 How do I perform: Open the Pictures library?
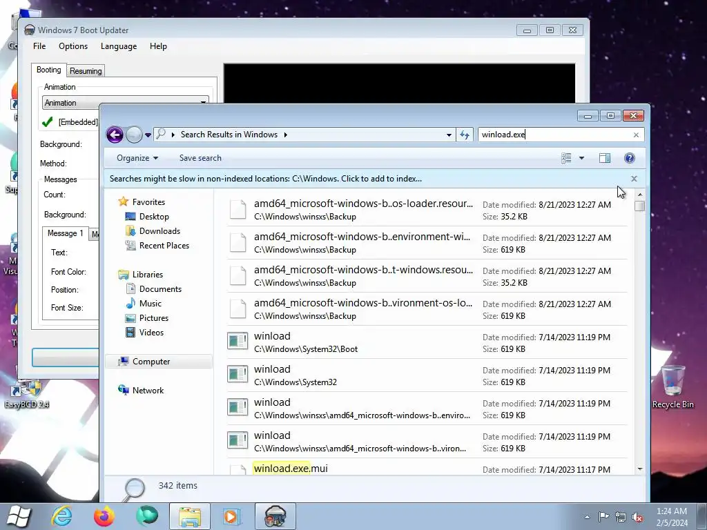[154, 317]
